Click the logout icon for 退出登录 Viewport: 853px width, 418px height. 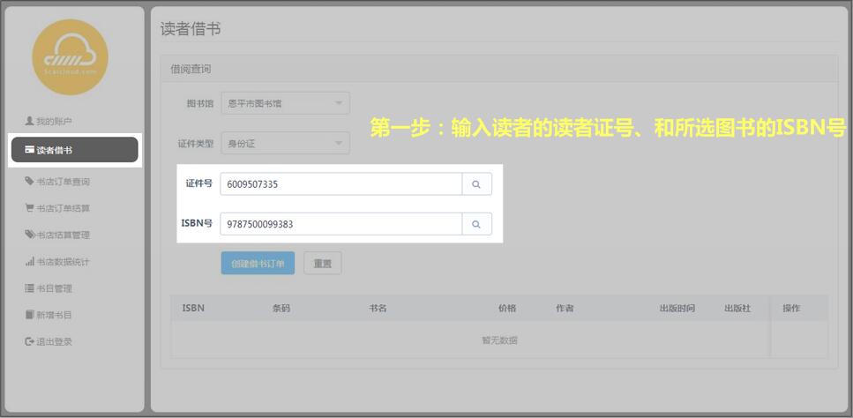29,341
